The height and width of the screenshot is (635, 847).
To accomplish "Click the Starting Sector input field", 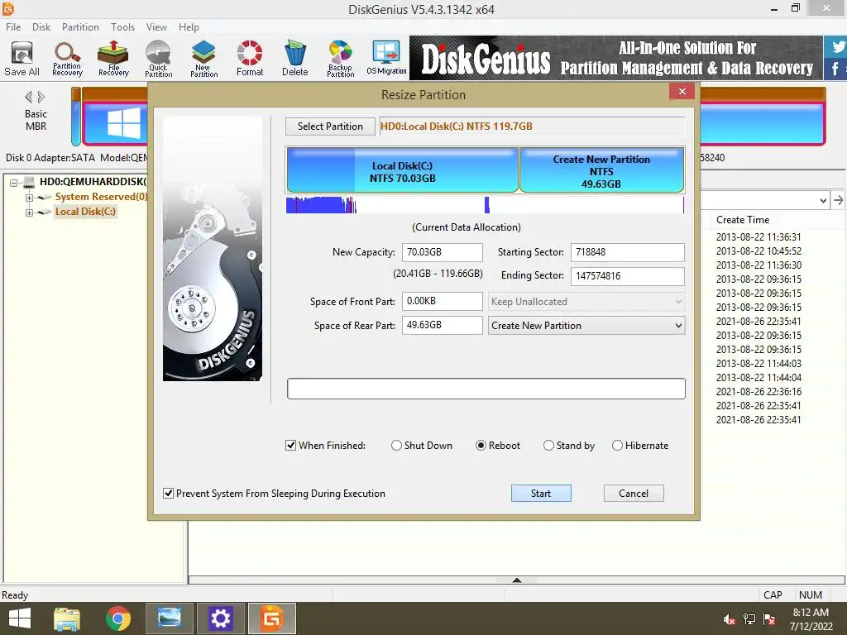I will pos(627,252).
